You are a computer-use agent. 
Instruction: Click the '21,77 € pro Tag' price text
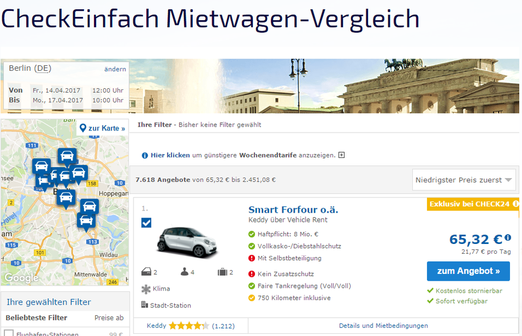click(486, 252)
